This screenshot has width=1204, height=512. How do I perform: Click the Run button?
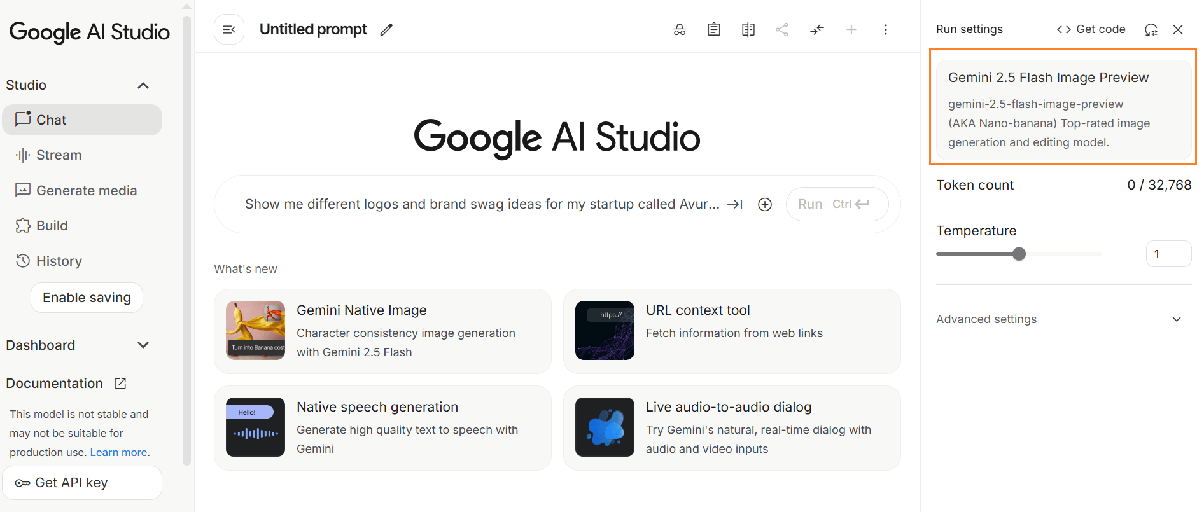[x=837, y=204]
